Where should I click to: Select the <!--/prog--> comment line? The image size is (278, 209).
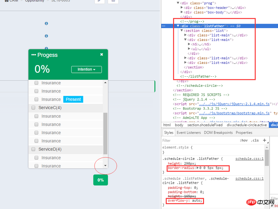point(192,22)
